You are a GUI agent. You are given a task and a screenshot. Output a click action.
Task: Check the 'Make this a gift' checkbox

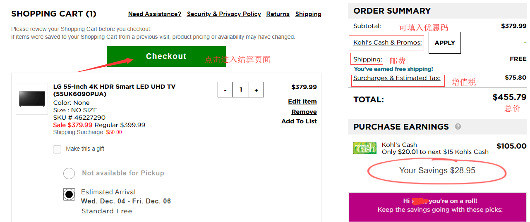point(57,149)
